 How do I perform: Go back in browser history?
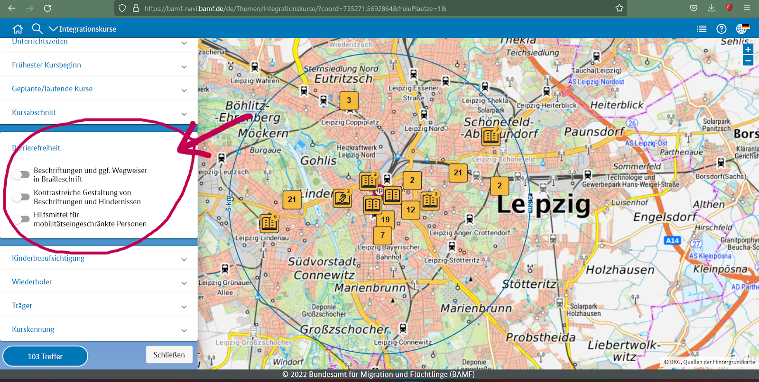pos(12,8)
